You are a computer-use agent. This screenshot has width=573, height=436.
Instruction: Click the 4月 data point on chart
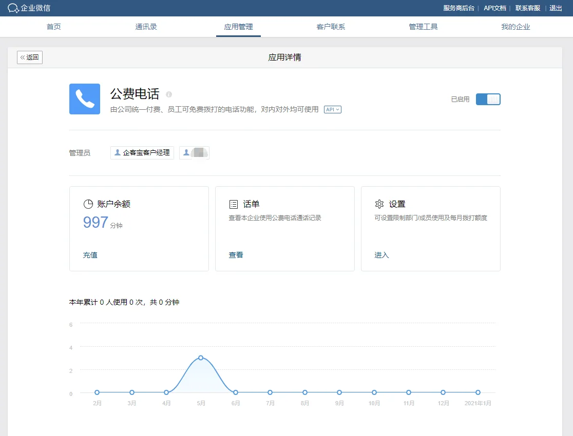[x=166, y=392]
